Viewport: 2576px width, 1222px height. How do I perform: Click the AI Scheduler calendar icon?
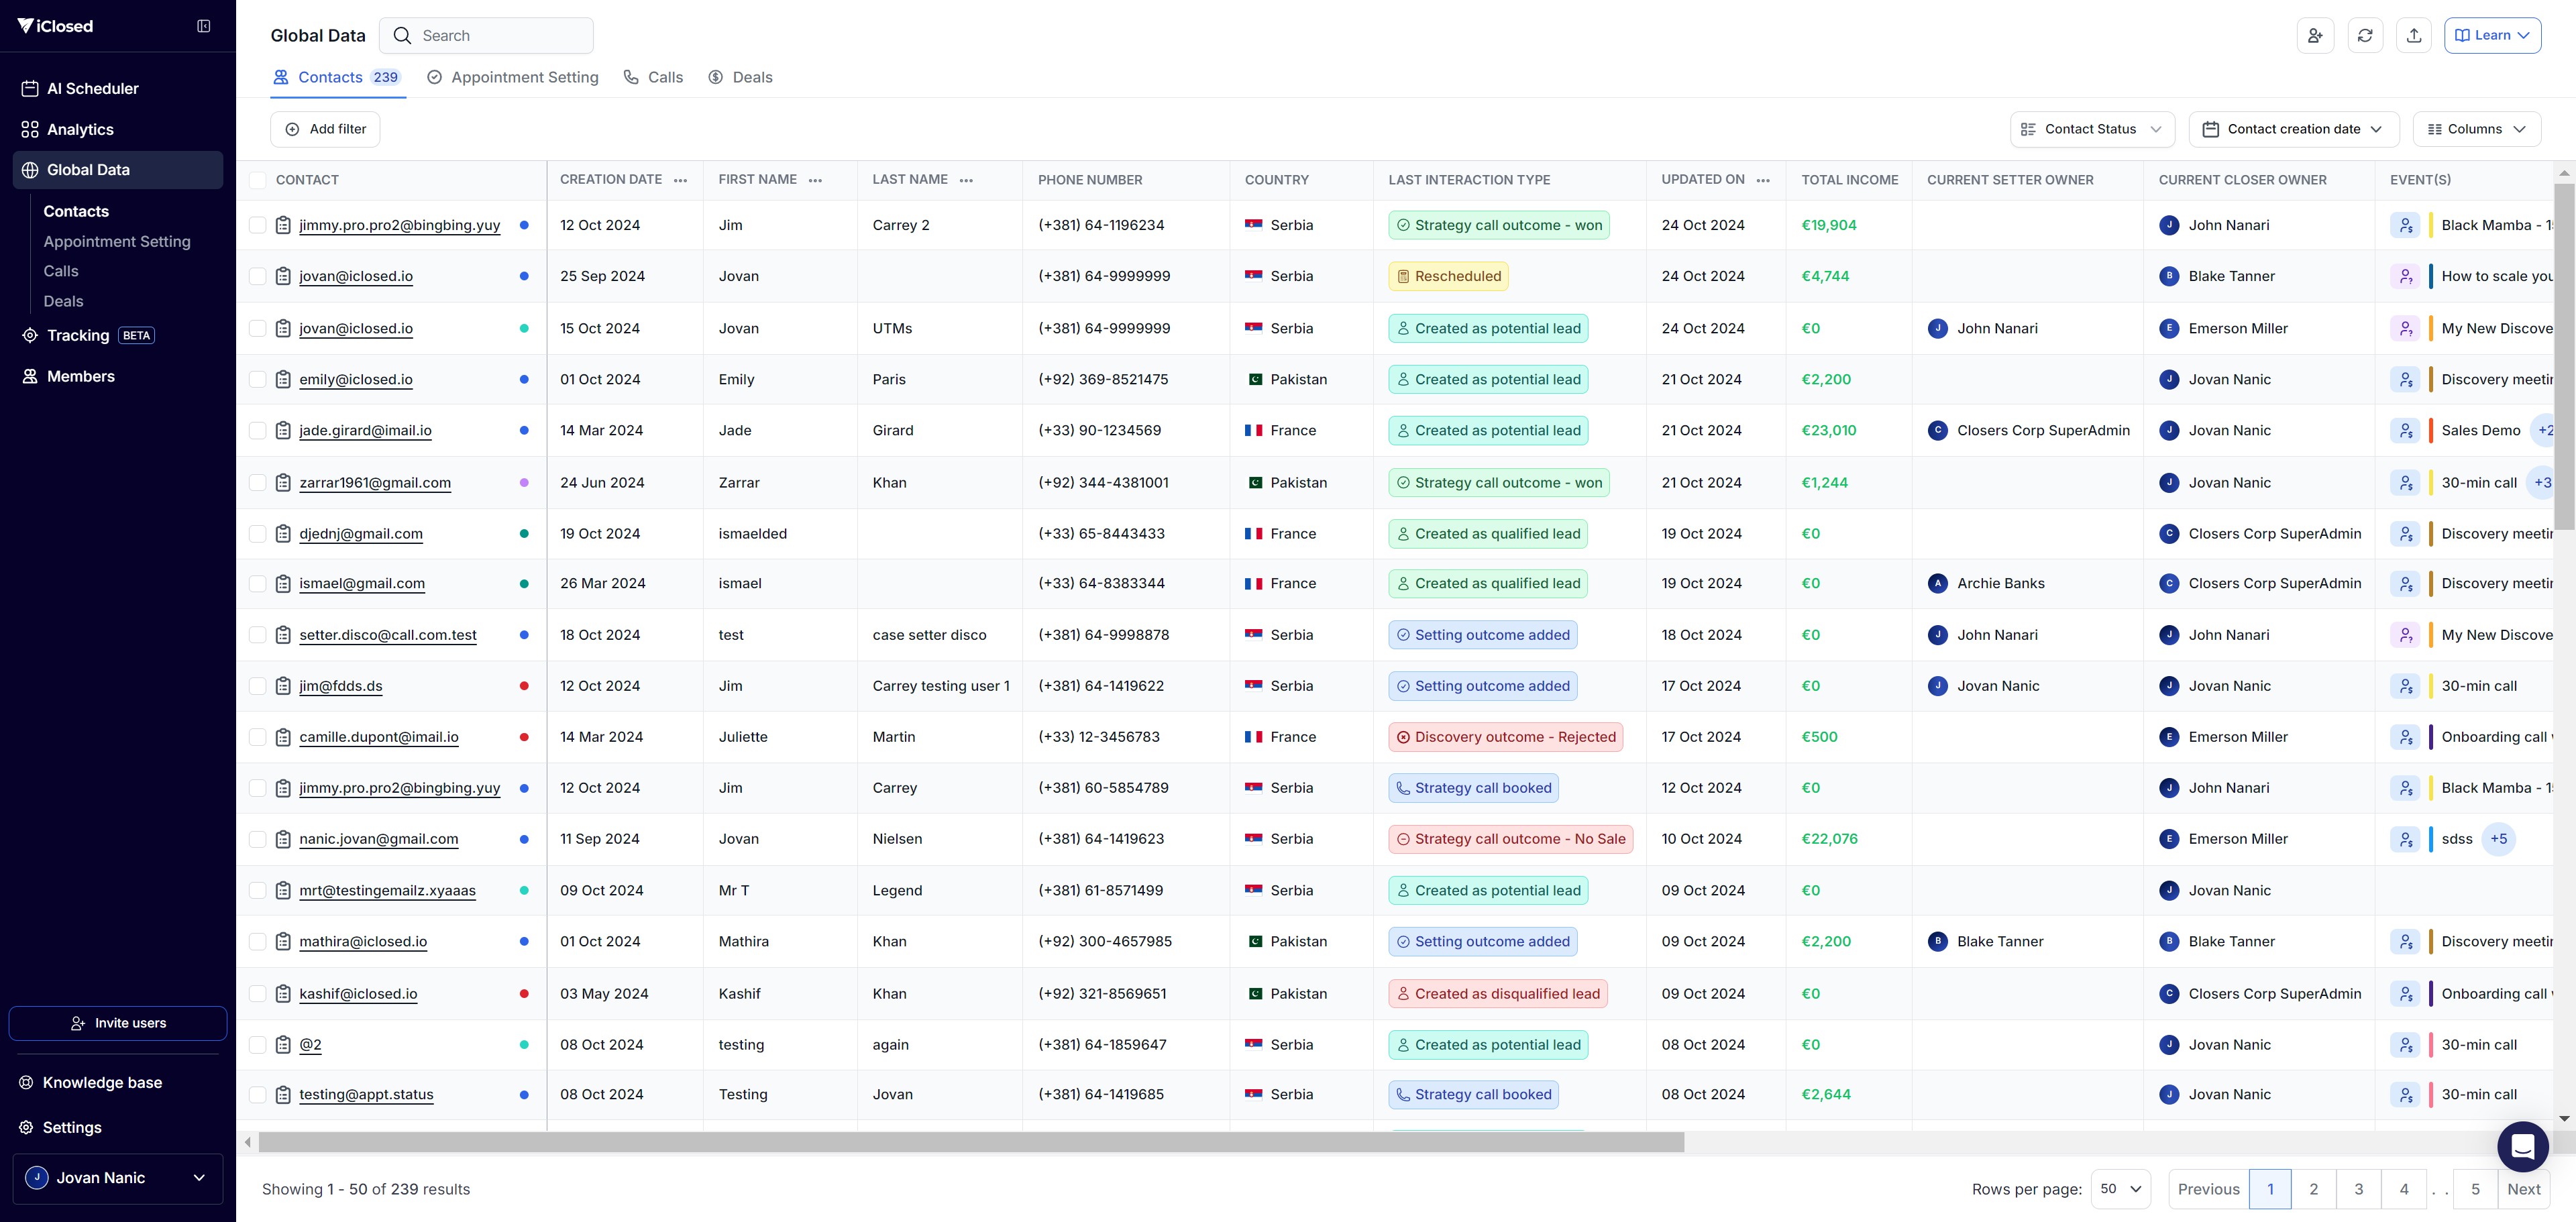[x=30, y=88]
